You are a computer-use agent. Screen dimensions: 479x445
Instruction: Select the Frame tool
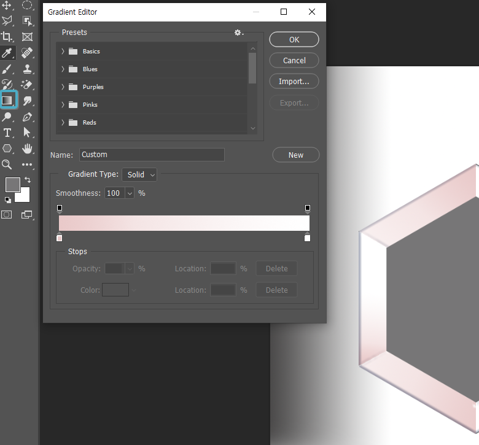pyautogui.click(x=27, y=37)
